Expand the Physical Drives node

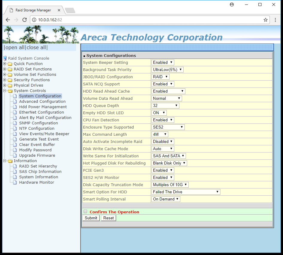pos(5,85)
